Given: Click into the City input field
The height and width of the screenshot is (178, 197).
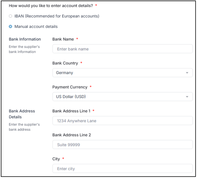Looking at the screenshot, I should click(122, 169).
